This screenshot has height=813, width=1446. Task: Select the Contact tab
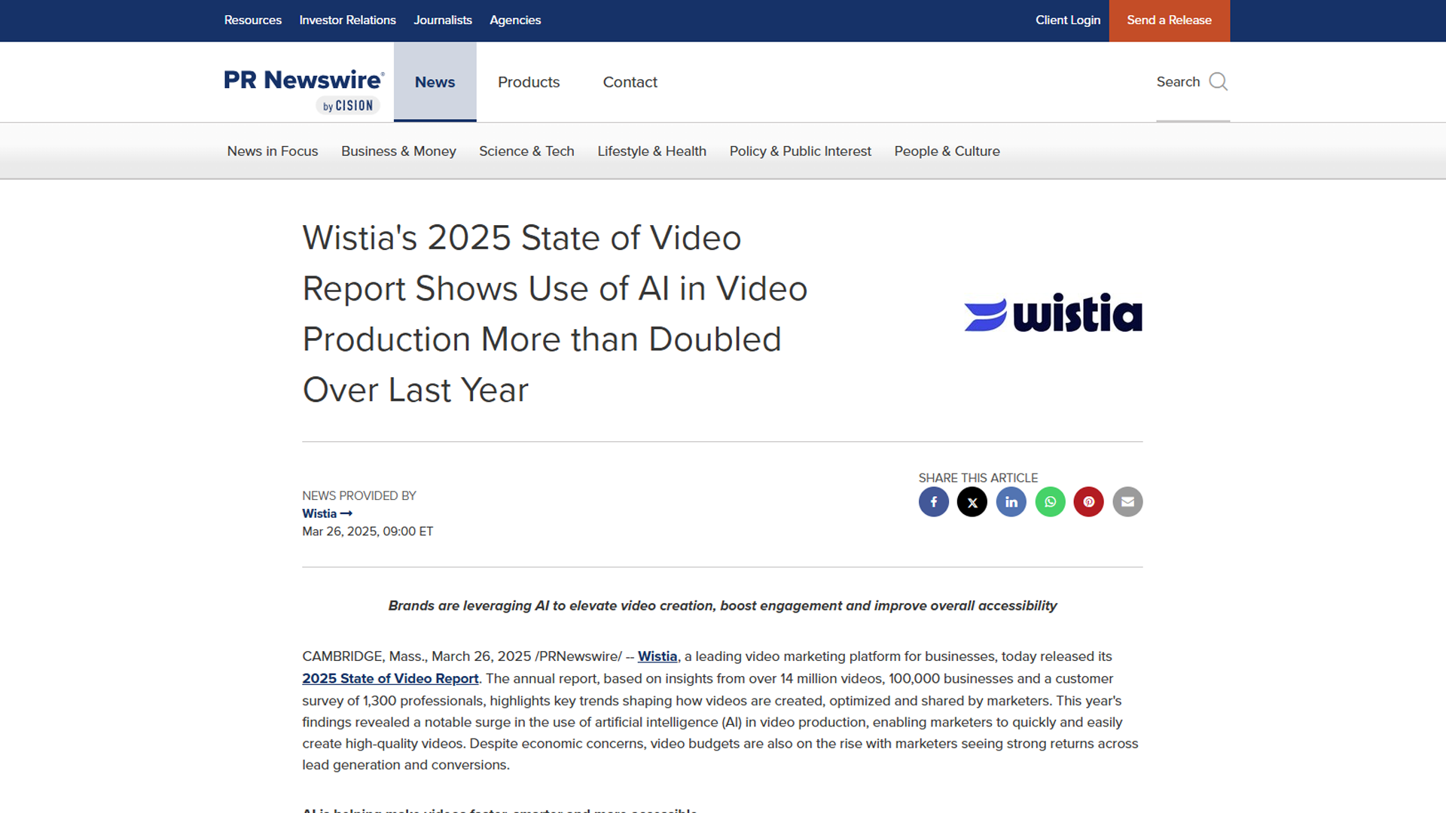coord(630,82)
